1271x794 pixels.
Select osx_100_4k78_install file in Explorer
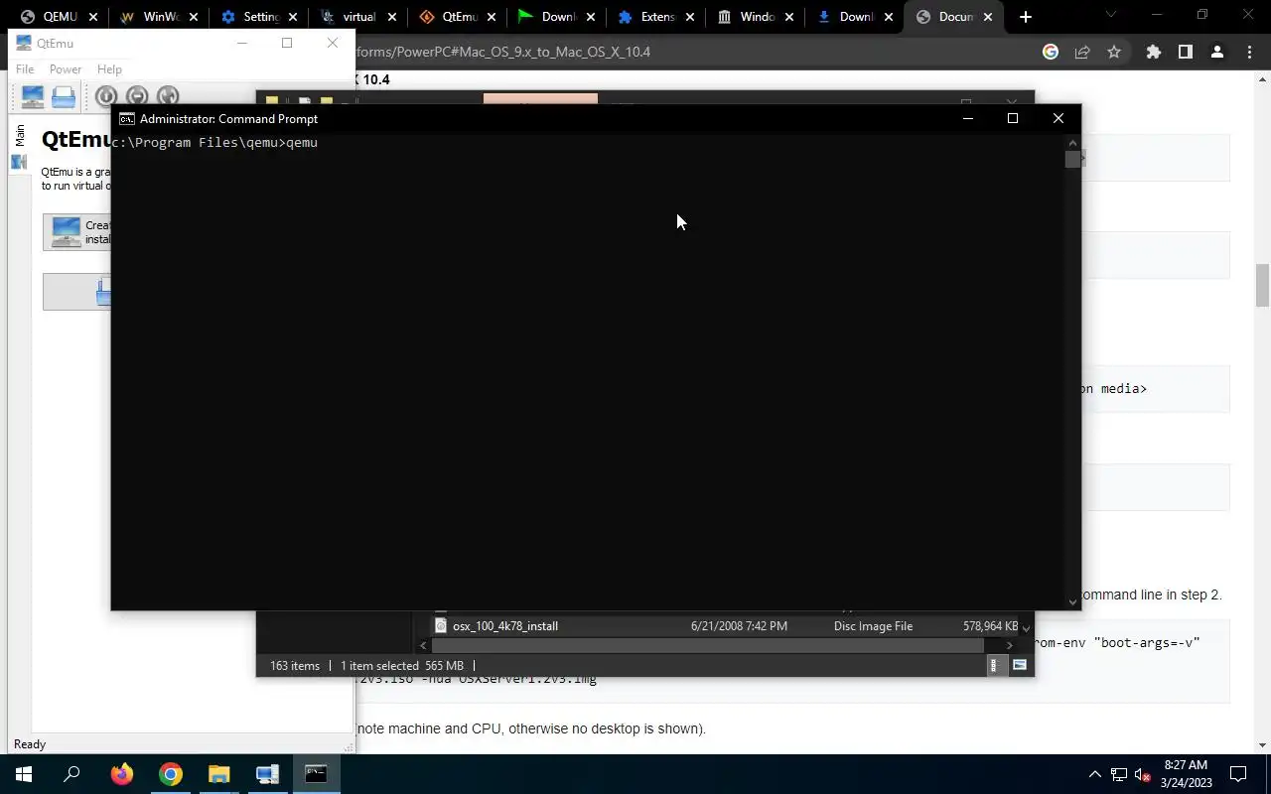tap(504, 626)
